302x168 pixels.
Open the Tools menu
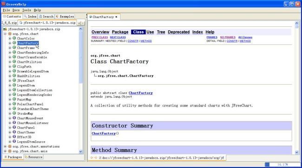(x=26, y=10)
